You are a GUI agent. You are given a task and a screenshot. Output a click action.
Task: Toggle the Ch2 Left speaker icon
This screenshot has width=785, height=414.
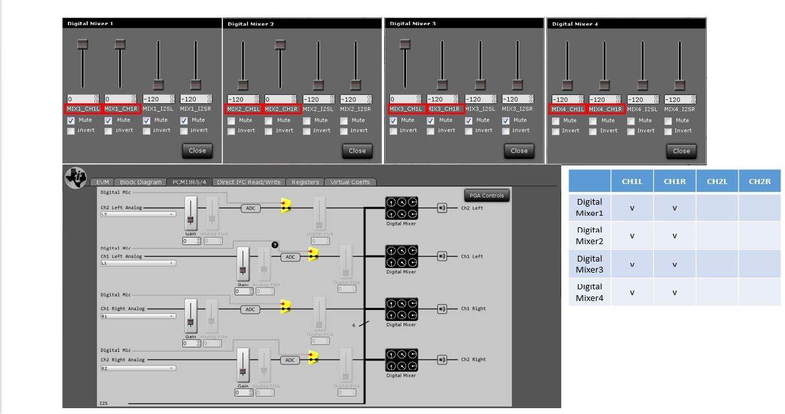[442, 208]
